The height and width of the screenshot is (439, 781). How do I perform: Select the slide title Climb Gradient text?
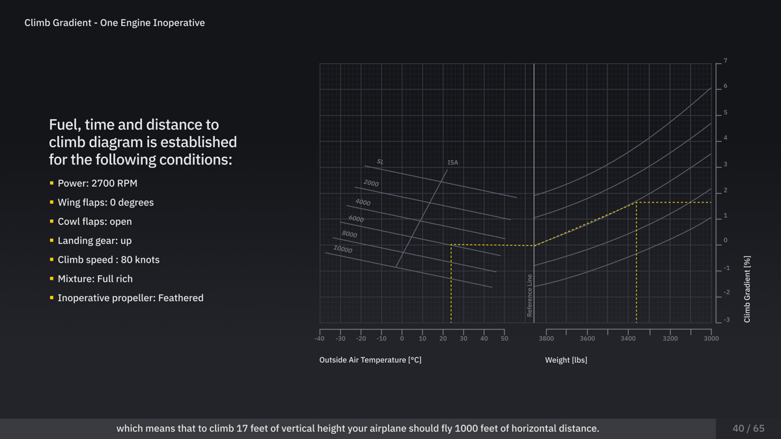coord(115,23)
